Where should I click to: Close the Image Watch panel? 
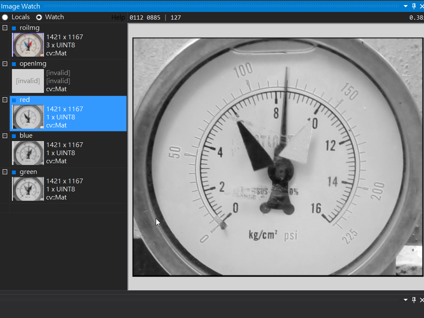click(421, 6)
